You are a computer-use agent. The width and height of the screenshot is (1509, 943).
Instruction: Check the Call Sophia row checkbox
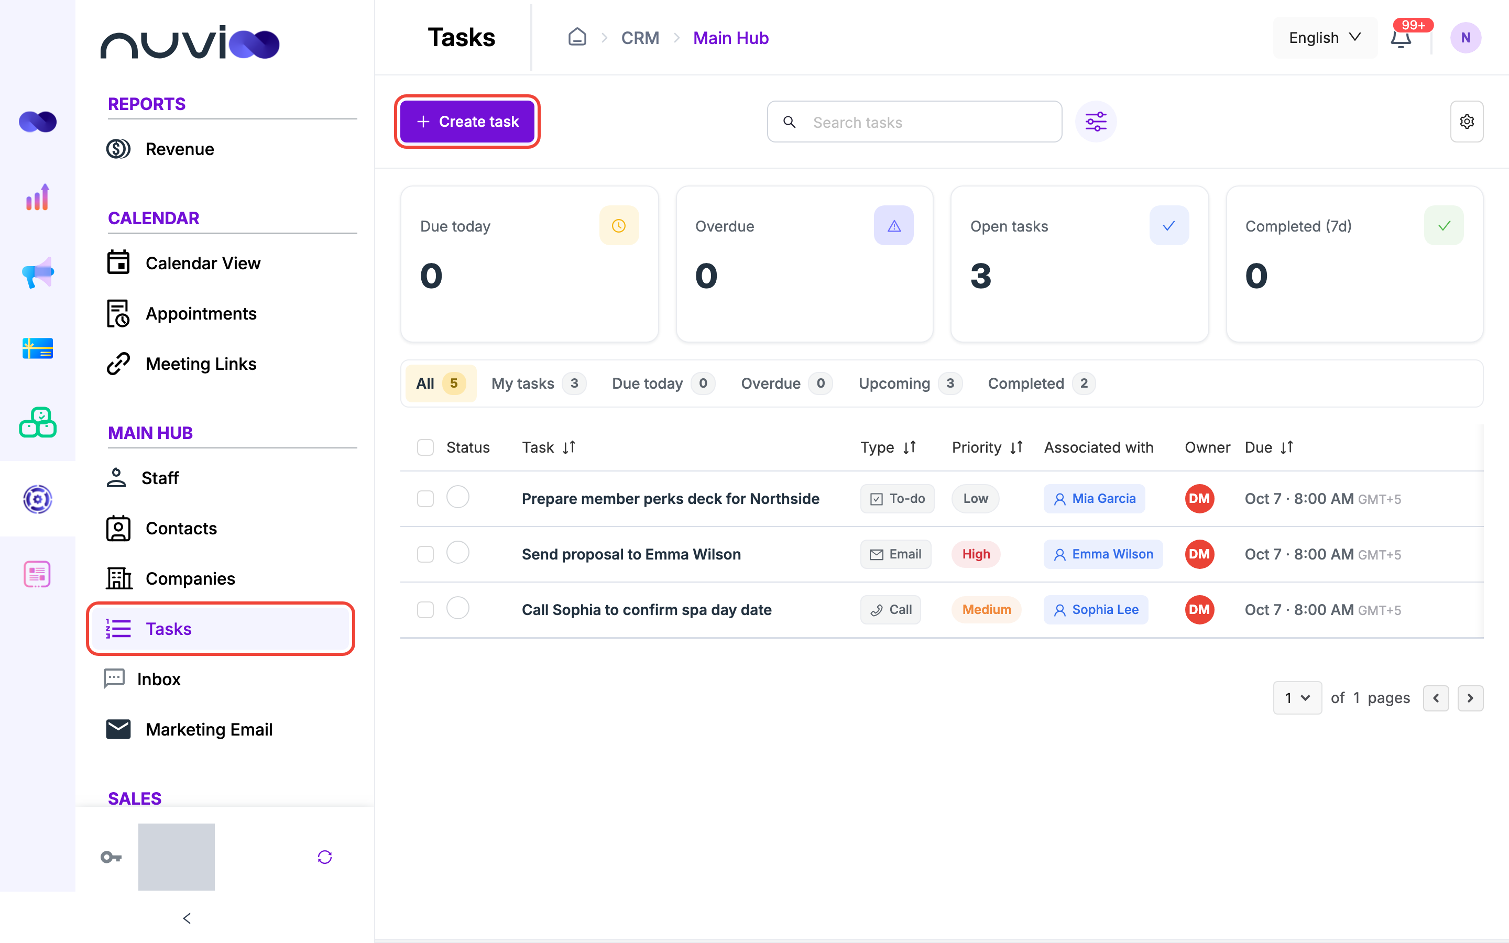pyautogui.click(x=425, y=609)
